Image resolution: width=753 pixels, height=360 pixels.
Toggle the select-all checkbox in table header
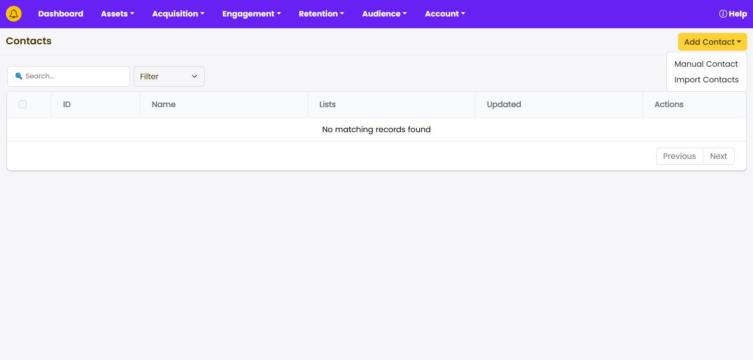pyautogui.click(x=23, y=104)
